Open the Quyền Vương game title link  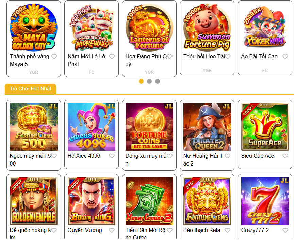[85, 230]
